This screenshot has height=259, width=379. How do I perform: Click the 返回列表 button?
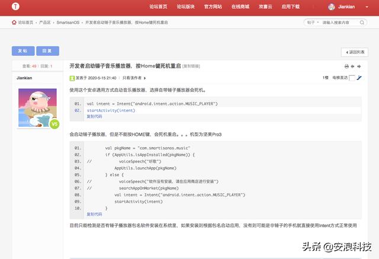click(355, 52)
